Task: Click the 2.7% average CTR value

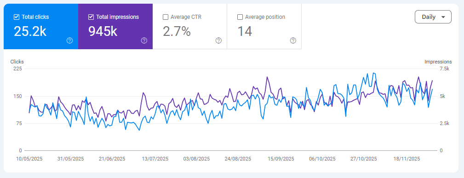Action: coord(177,31)
